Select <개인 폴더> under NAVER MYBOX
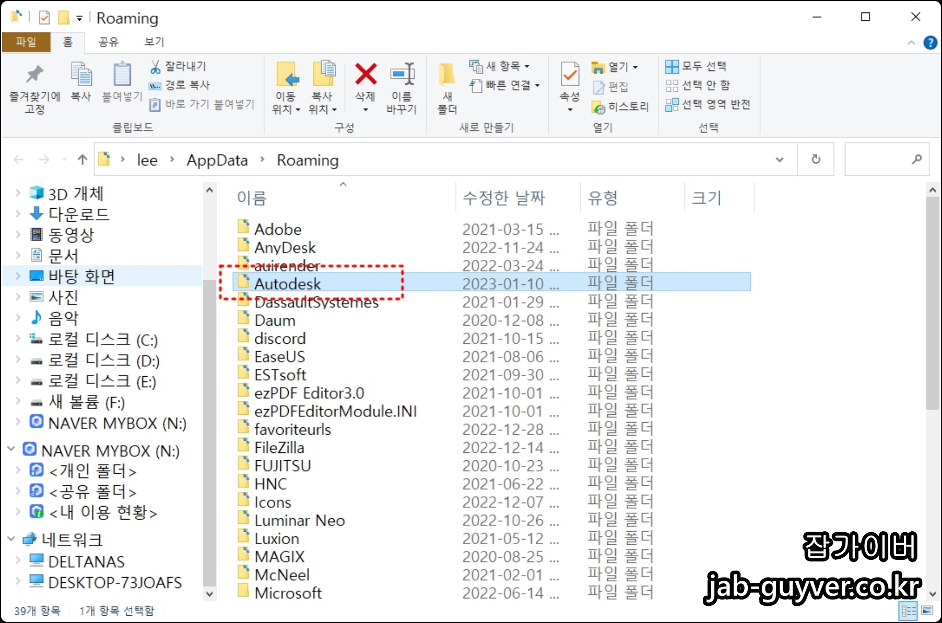942x623 pixels. [x=92, y=471]
